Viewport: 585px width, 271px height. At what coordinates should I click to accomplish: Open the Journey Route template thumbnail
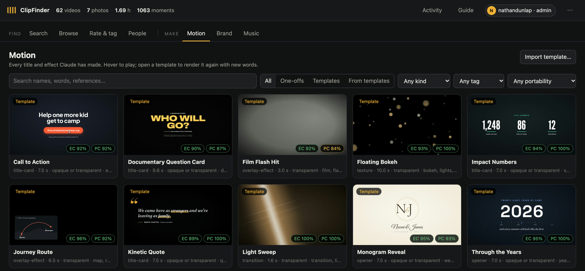tap(63, 215)
